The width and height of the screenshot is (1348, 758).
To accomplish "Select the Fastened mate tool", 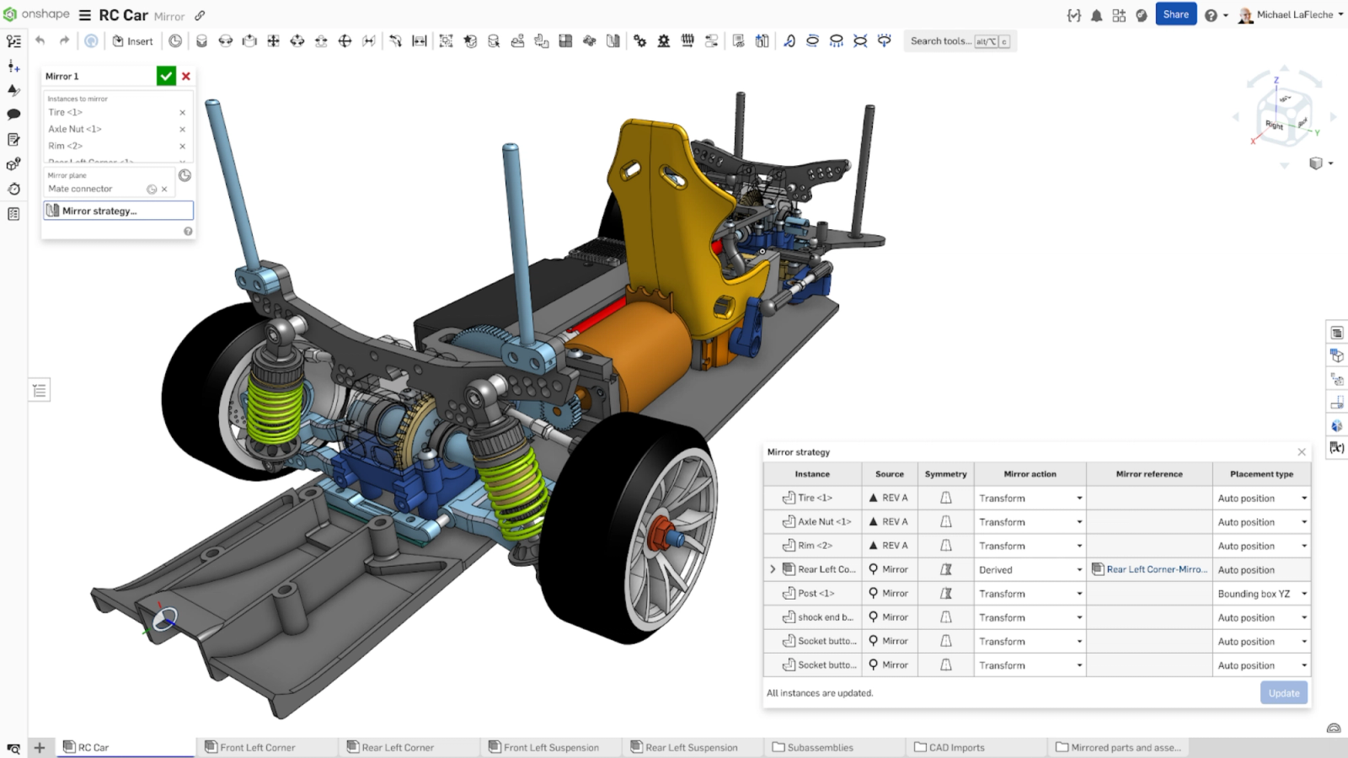I will (201, 41).
